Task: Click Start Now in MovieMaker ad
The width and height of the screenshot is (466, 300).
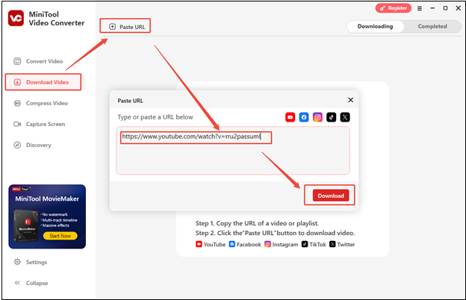Action: (x=60, y=236)
